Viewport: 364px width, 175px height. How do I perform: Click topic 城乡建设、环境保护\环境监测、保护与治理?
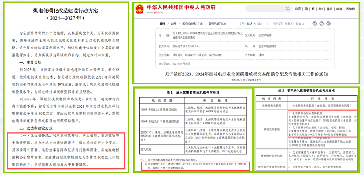pyautogui.click(x=197, y=55)
